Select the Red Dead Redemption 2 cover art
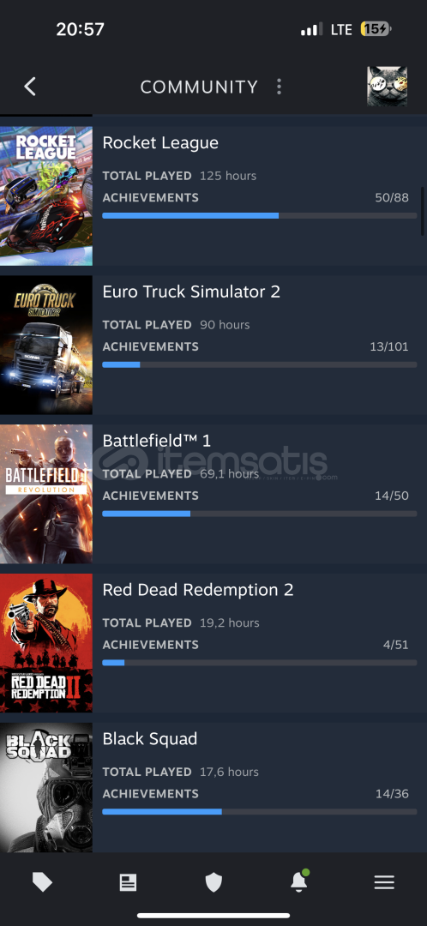 coord(46,642)
